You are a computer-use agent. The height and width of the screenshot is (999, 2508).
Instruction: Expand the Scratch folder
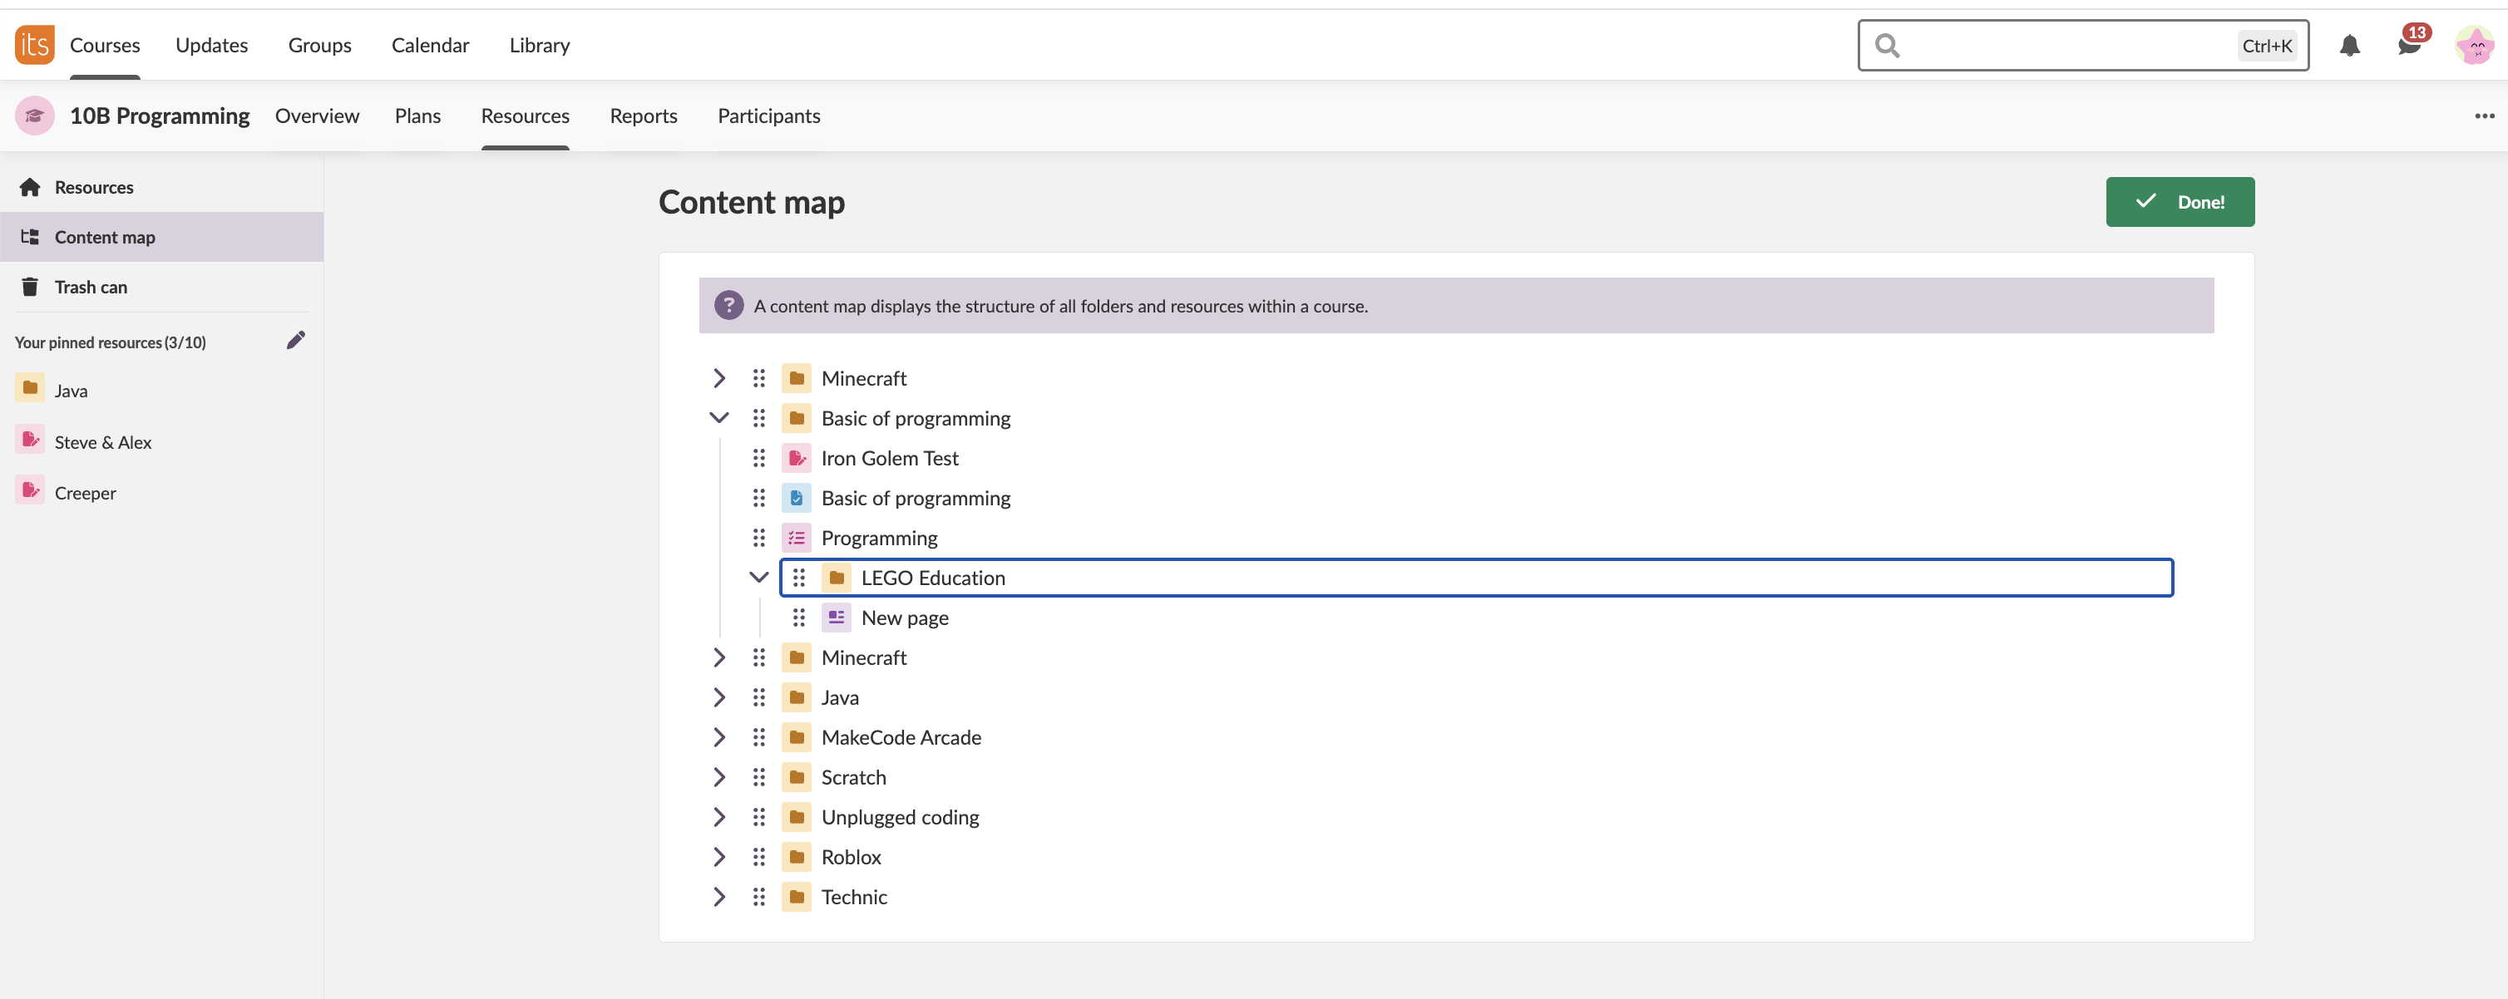718,777
